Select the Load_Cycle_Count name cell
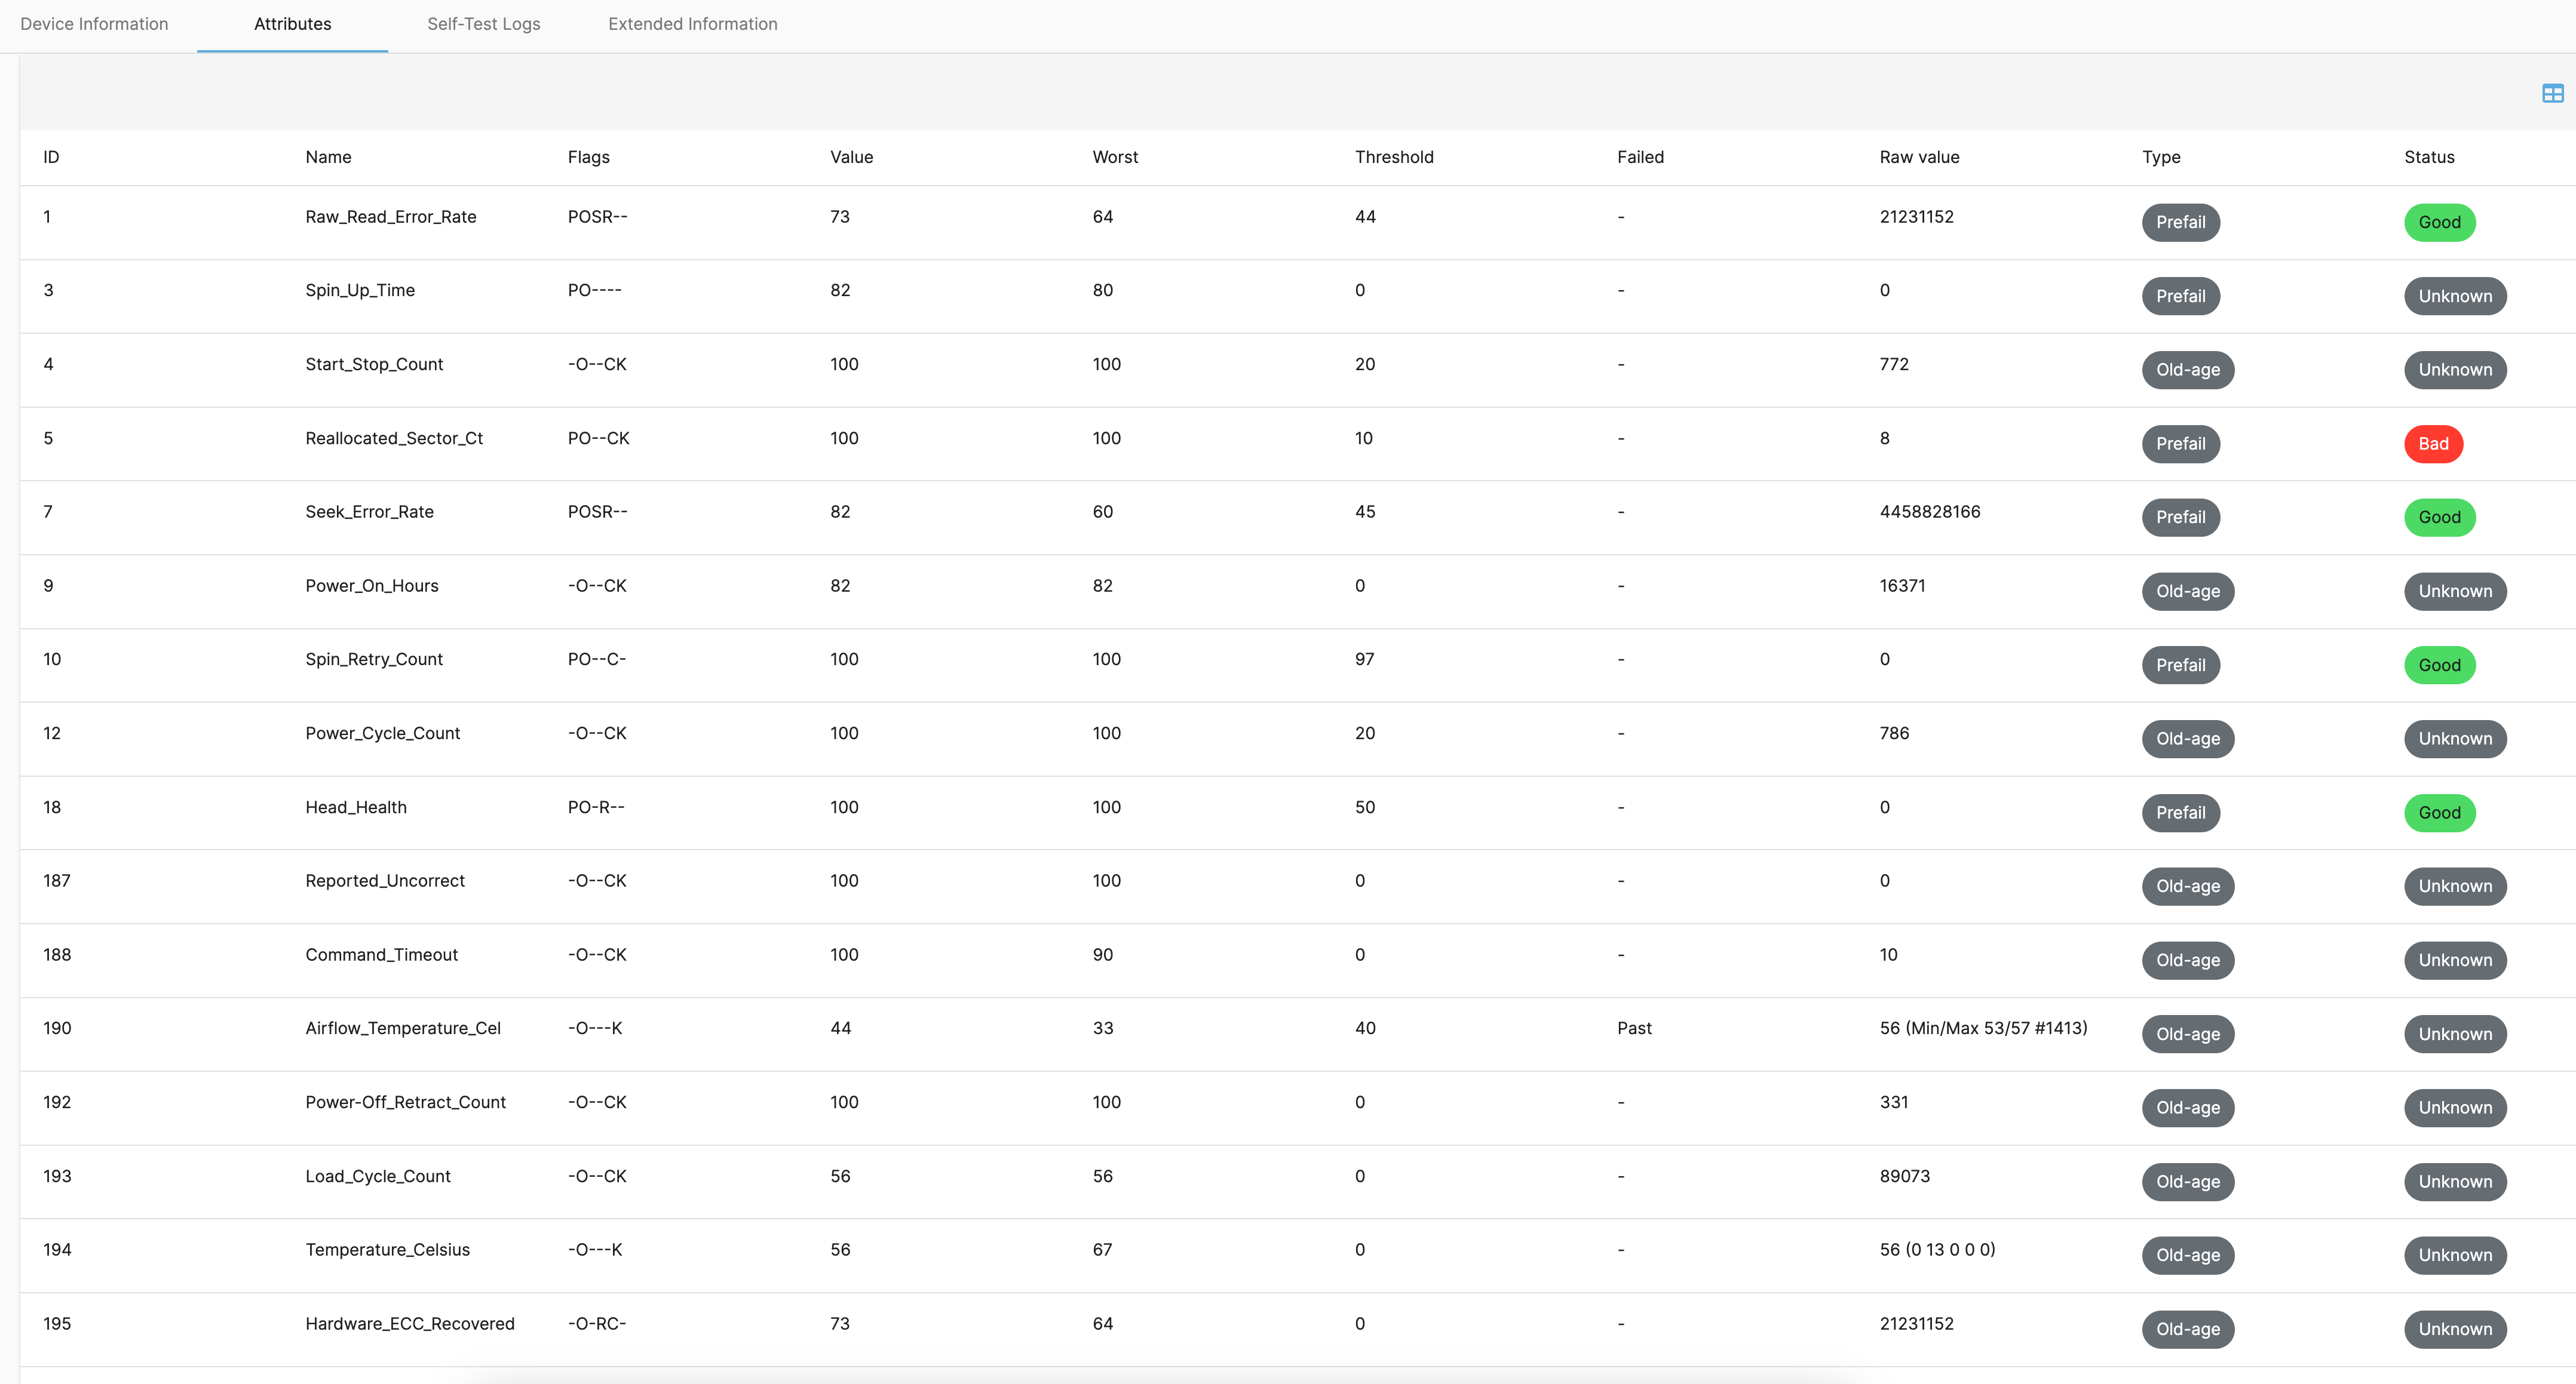 [378, 1176]
